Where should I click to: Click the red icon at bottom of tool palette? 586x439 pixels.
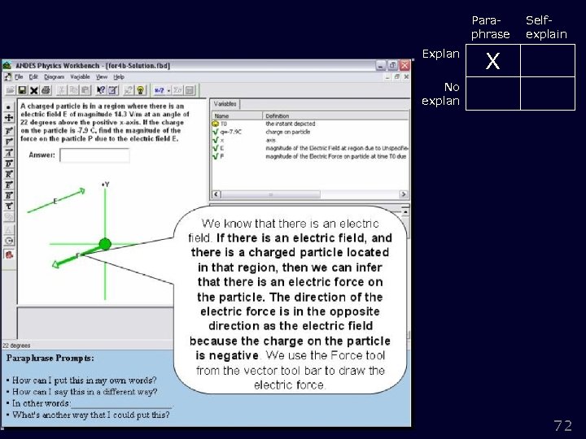(x=9, y=255)
